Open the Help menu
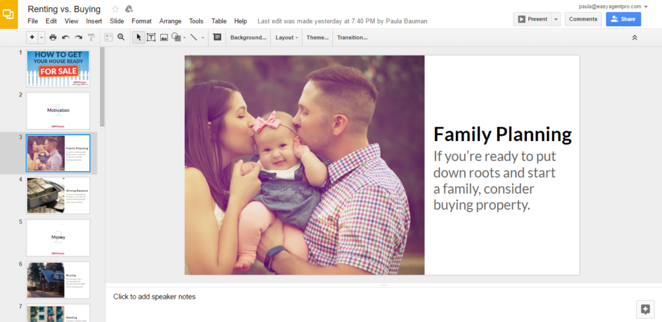 point(240,21)
